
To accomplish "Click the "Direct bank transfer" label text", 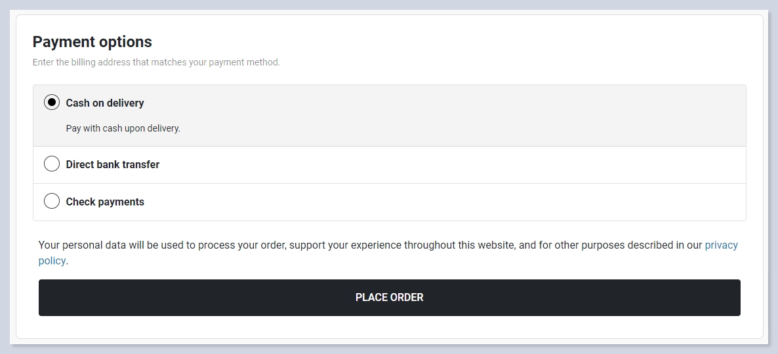I will tap(113, 164).
